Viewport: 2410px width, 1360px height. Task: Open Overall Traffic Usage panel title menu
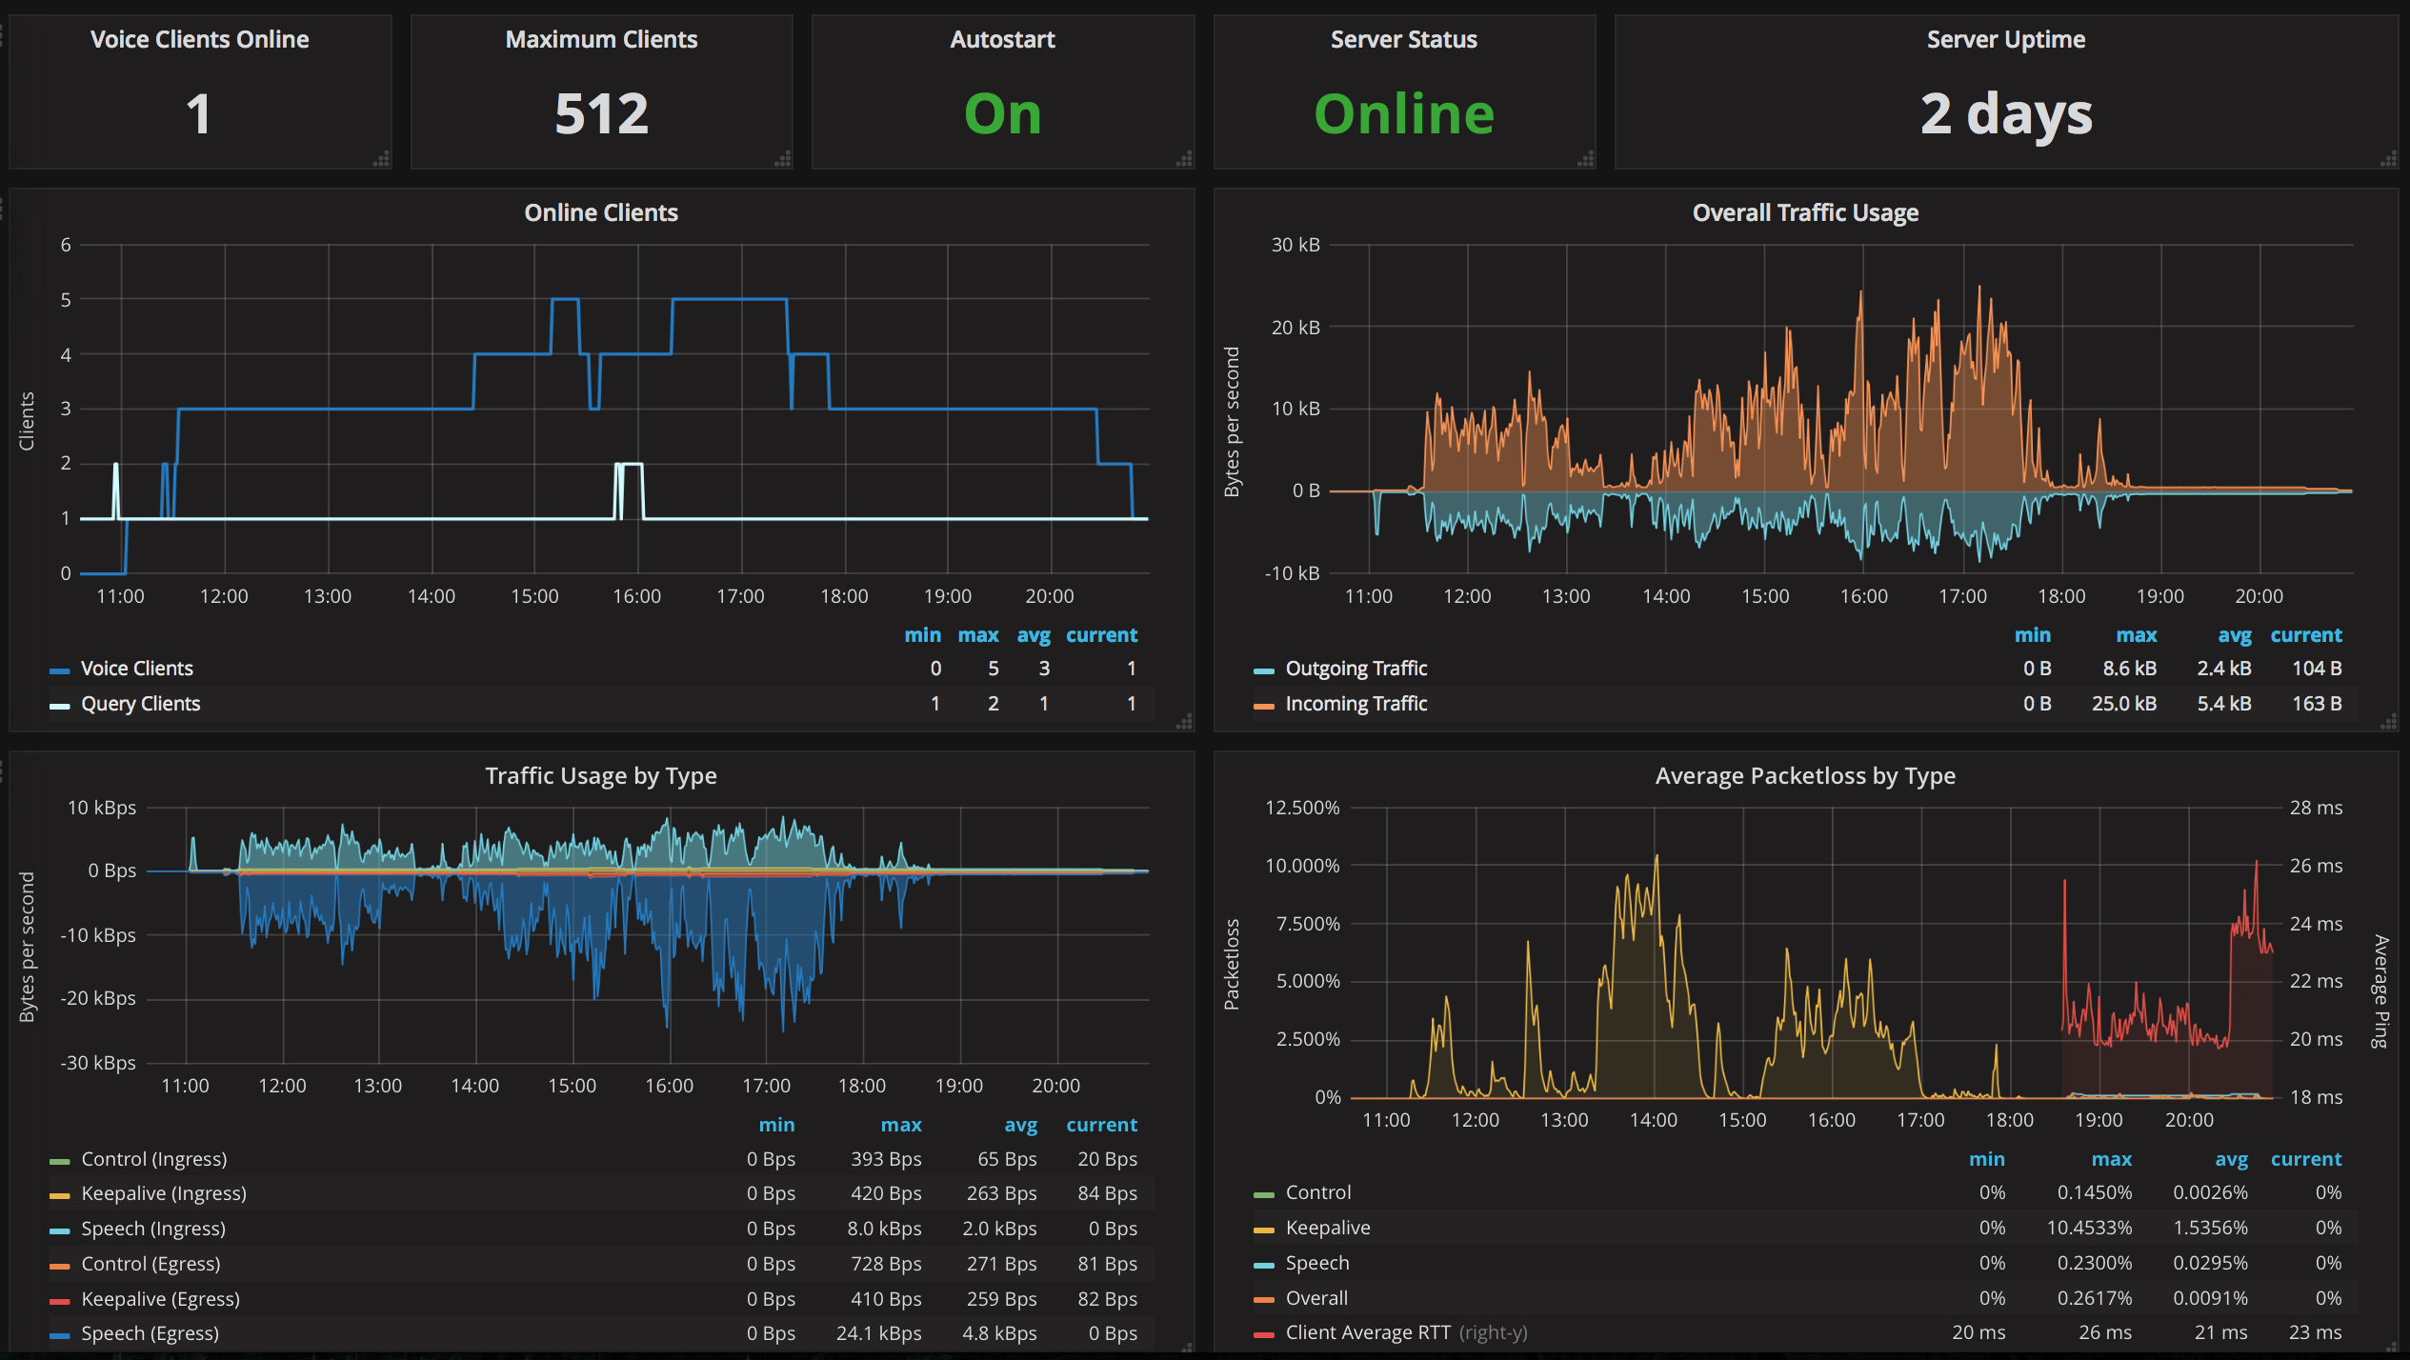(x=1804, y=212)
